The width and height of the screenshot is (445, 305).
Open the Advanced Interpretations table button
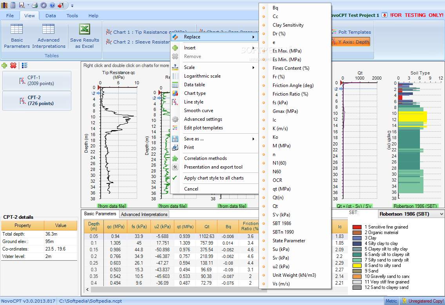[49, 36]
